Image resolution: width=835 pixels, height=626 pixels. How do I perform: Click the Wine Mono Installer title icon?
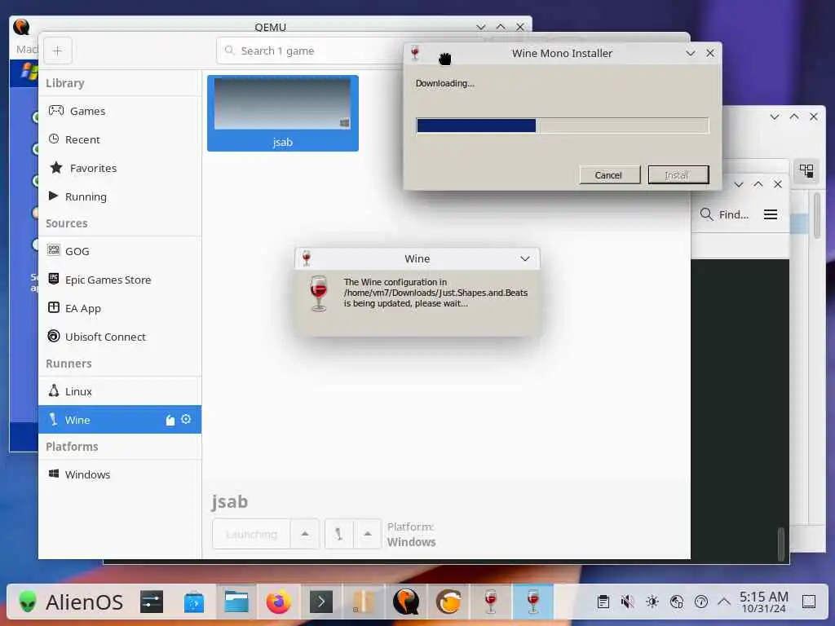pyautogui.click(x=415, y=53)
